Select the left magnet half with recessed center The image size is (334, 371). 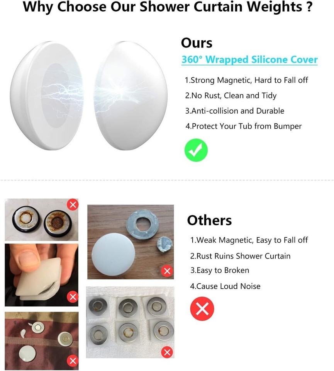pyautogui.click(x=47, y=95)
